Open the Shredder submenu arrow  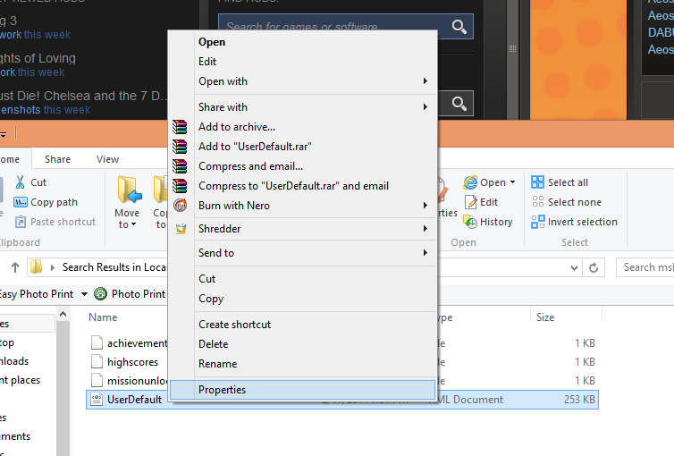(425, 229)
